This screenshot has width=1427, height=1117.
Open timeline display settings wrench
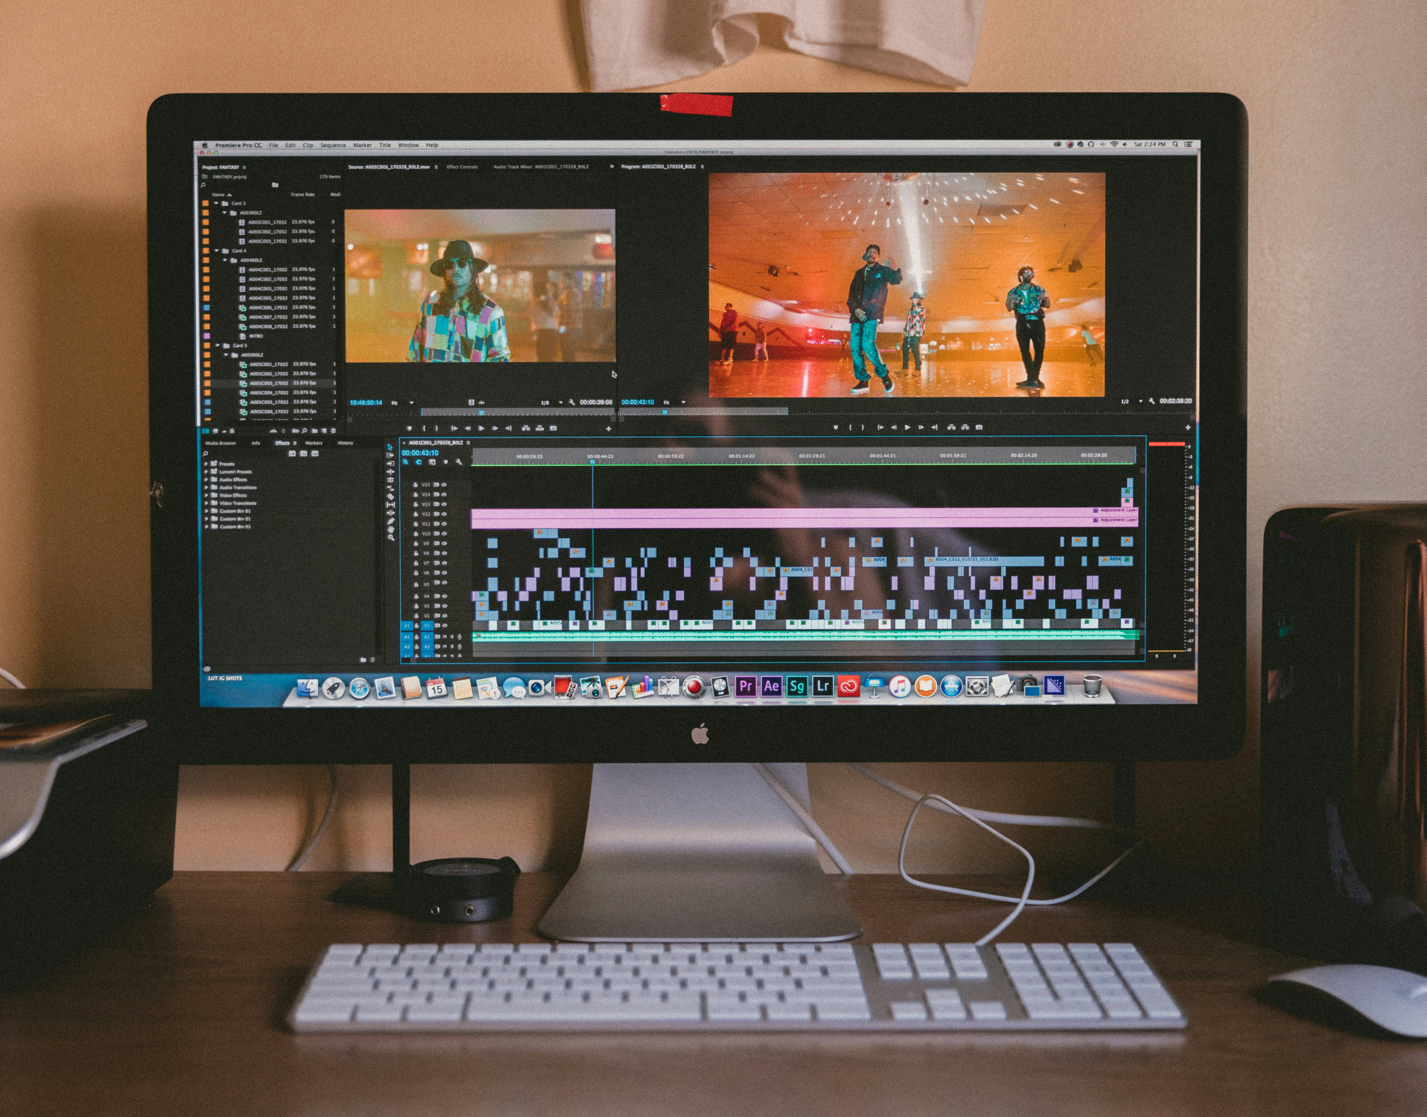pyautogui.click(x=459, y=462)
